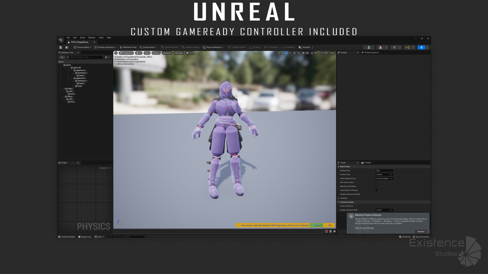Click the Unreal Engine logo icon

pos(61,40)
